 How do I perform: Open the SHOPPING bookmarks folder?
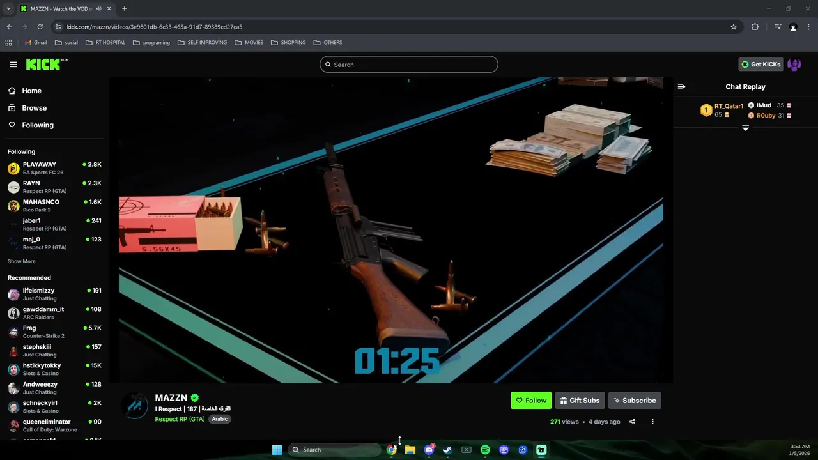(288, 42)
